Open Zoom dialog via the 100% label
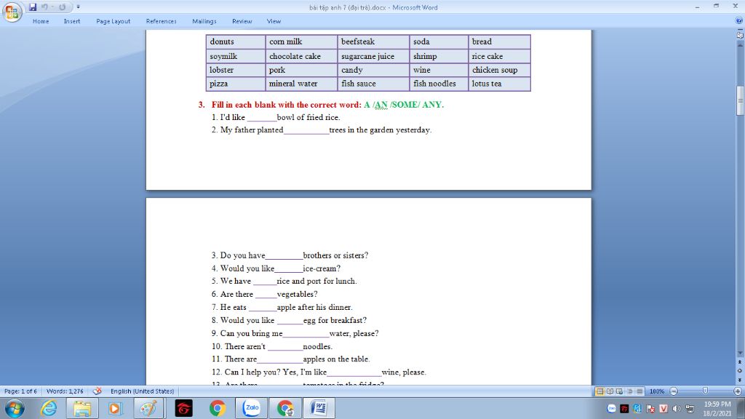Screen dimensions: 745x419 pos(657,391)
